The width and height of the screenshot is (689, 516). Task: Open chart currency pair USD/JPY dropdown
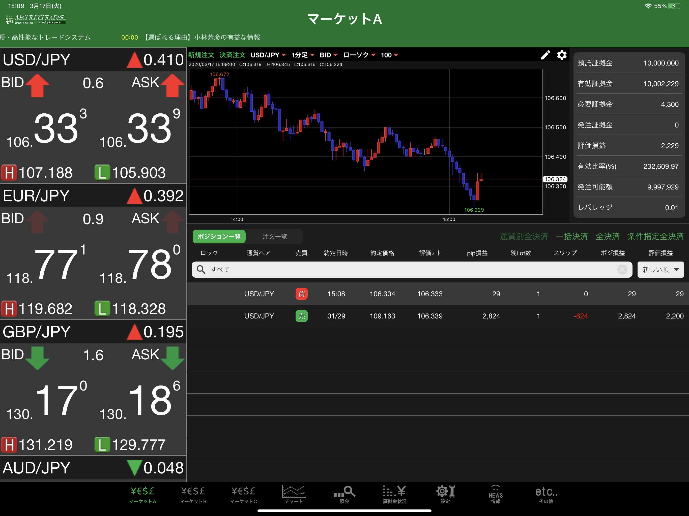point(268,55)
